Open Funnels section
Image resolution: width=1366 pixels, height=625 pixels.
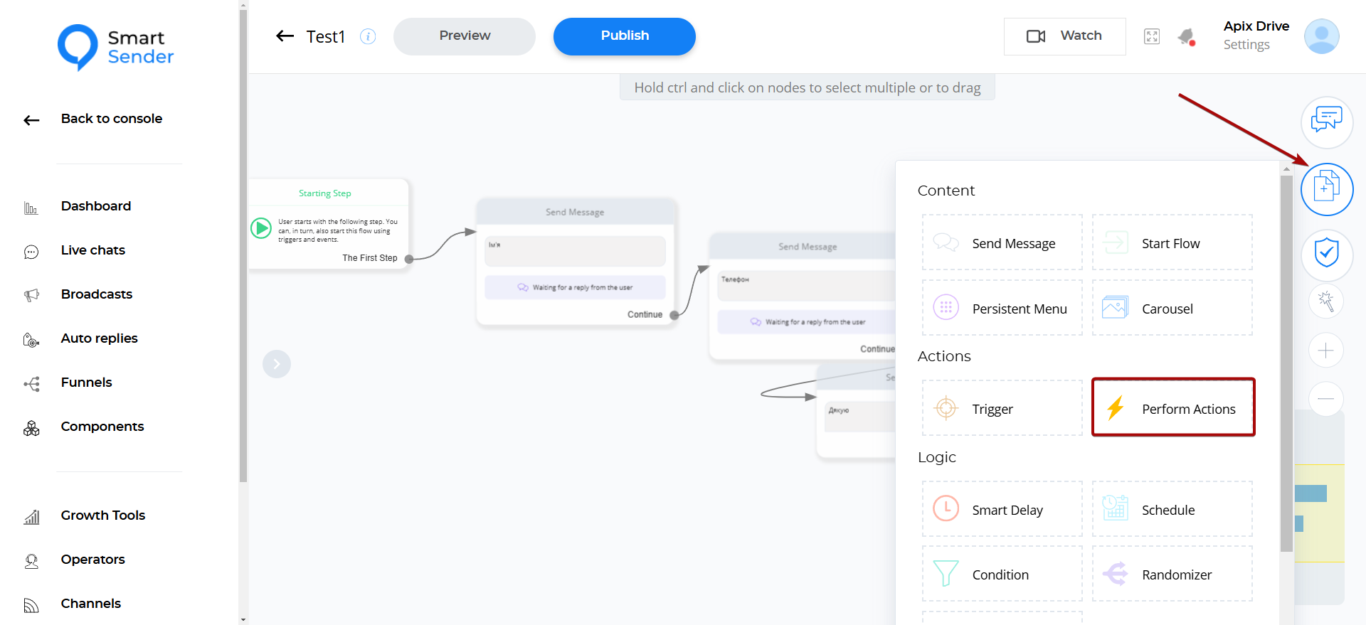tap(87, 383)
